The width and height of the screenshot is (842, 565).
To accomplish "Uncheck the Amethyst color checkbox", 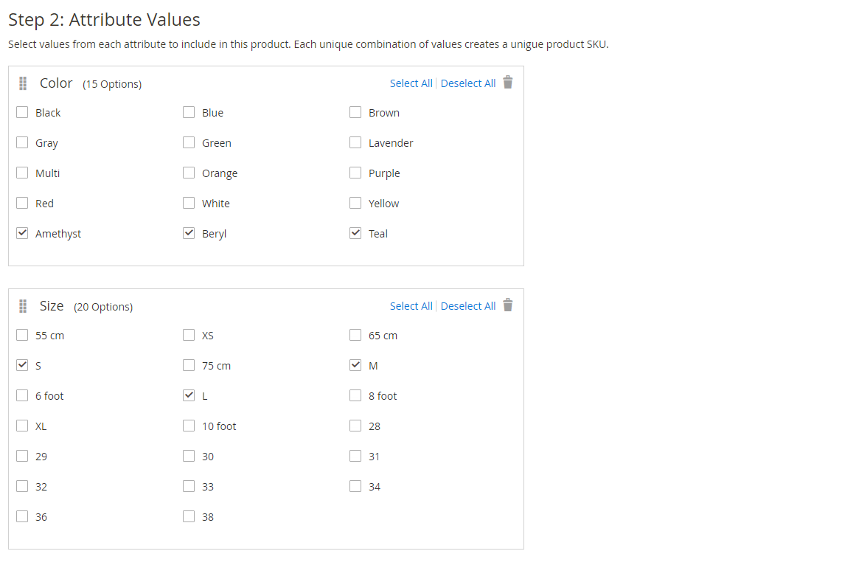I will [22, 233].
